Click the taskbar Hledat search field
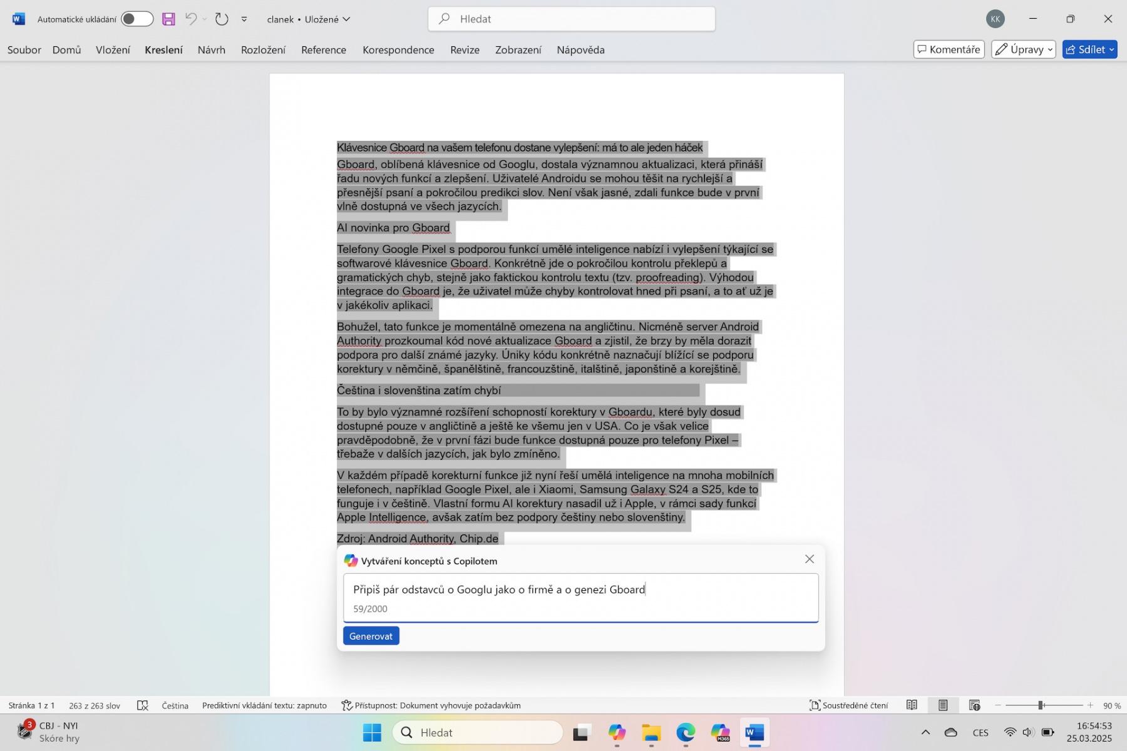1127x751 pixels. [x=478, y=732]
